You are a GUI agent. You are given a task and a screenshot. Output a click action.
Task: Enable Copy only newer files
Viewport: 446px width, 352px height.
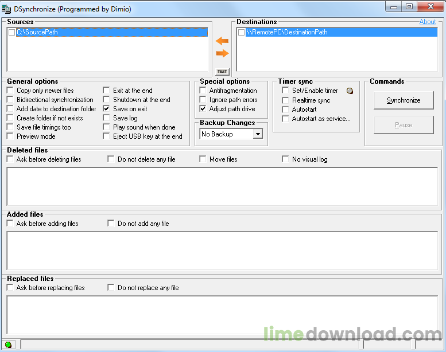10,91
